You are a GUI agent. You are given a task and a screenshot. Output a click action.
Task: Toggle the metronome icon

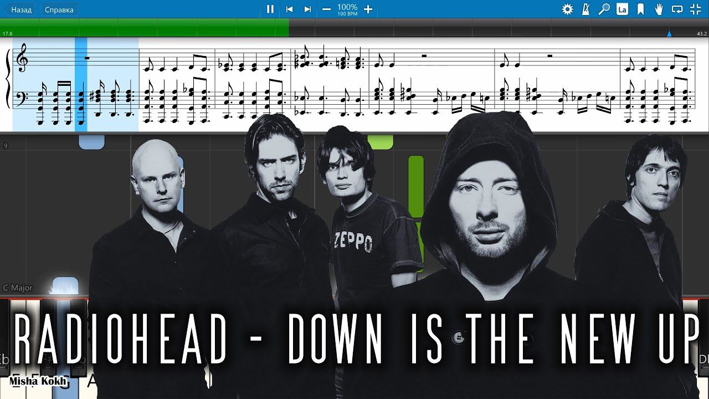(x=586, y=9)
